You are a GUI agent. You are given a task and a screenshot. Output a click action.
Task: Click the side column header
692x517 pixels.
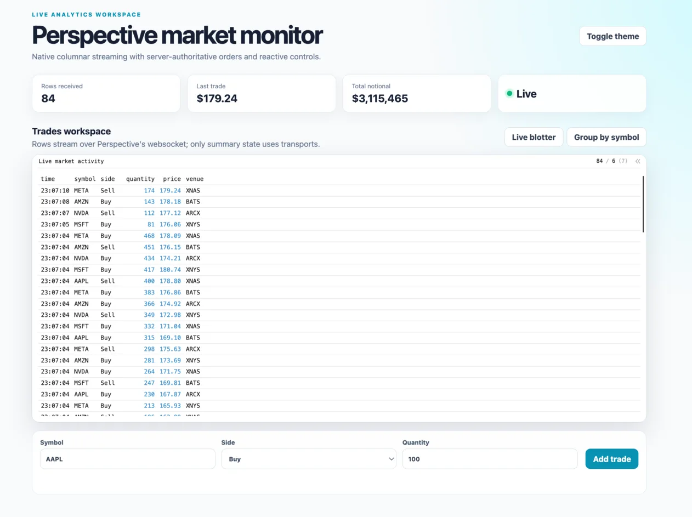click(x=107, y=179)
